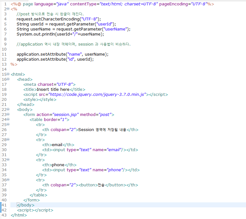The height and width of the screenshot is (219, 246).
Task: Click the //post Korean comment on line 3
Action: [50, 14]
